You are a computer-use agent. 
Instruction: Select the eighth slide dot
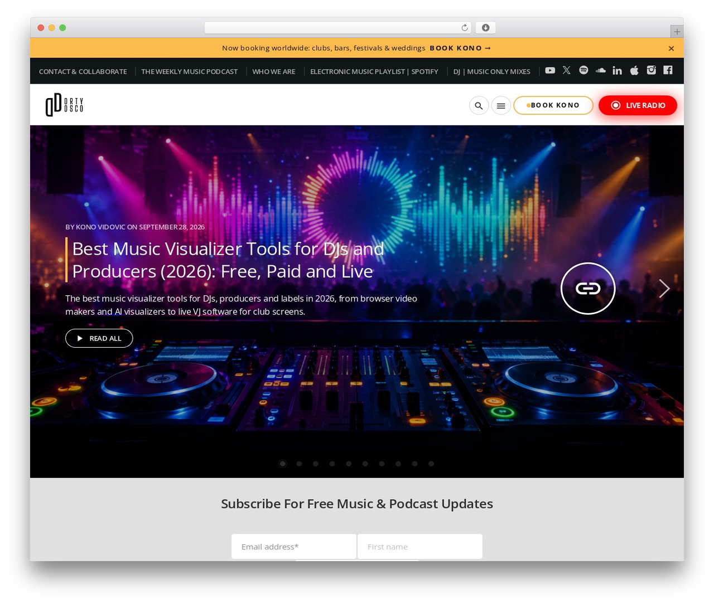[398, 464]
